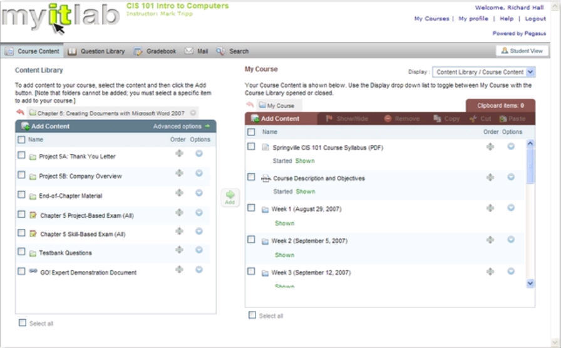
Task: Open the Search tab
Action: point(232,51)
